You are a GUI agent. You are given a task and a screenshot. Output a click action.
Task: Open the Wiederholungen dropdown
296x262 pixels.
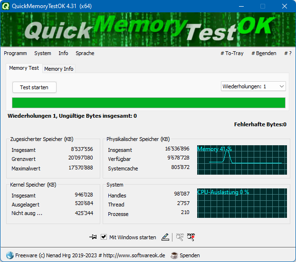253,86
